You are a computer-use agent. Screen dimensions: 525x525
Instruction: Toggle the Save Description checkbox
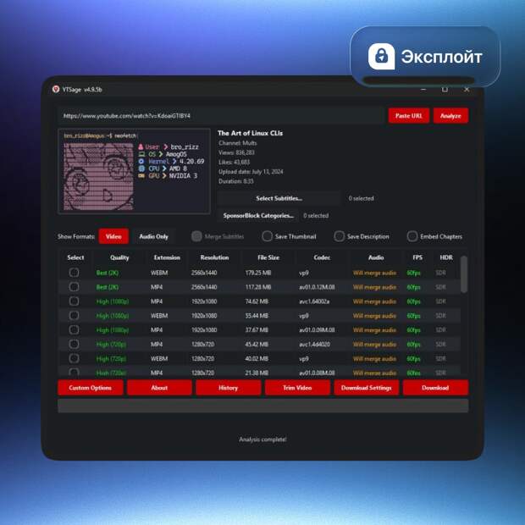(340, 236)
